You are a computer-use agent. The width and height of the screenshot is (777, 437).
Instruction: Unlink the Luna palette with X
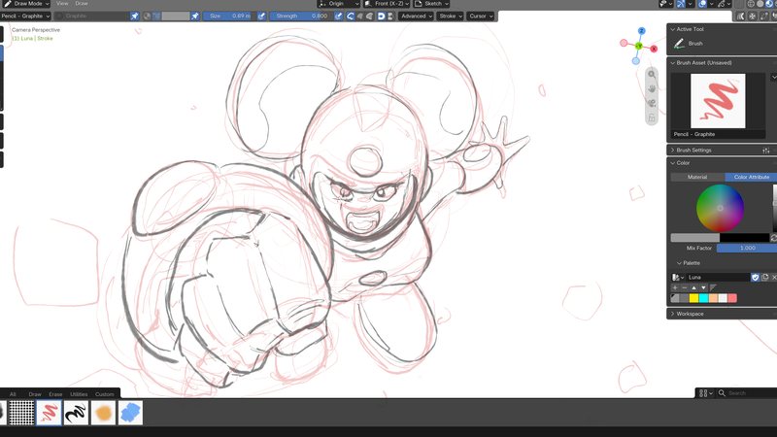pyautogui.click(x=774, y=278)
